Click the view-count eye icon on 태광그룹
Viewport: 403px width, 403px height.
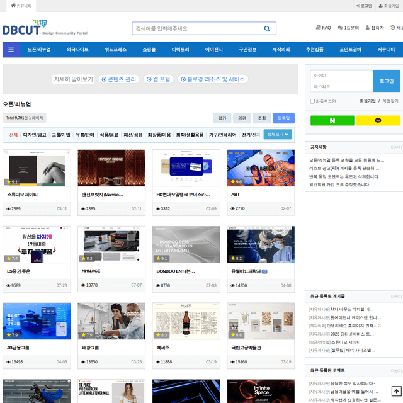tap(83, 362)
